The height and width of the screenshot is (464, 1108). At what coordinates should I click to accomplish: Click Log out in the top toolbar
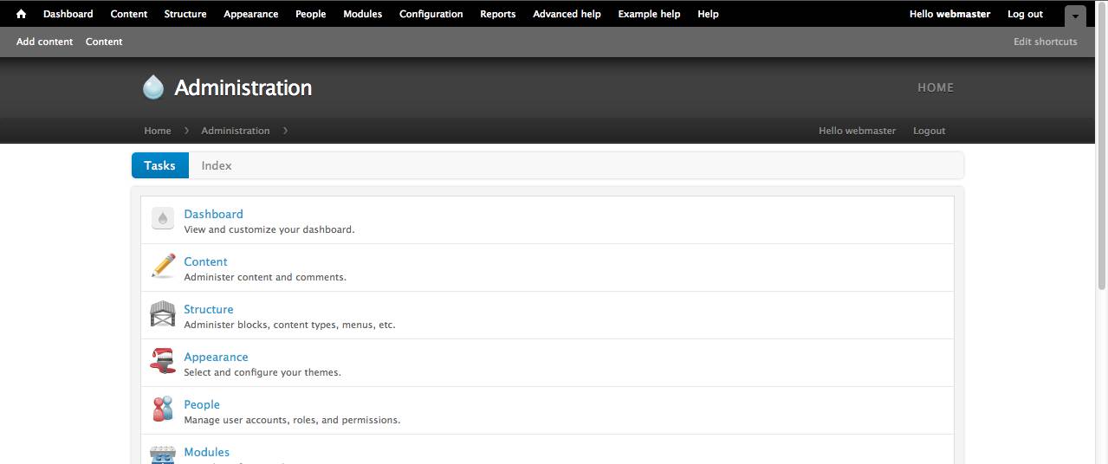click(1025, 14)
